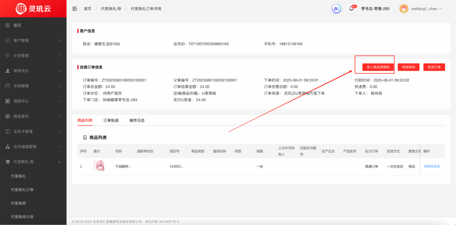Click the 首页 home icon in sidebar
Image resolution: width=456 pixels, height=225 pixels.
pyautogui.click(x=8, y=25)
